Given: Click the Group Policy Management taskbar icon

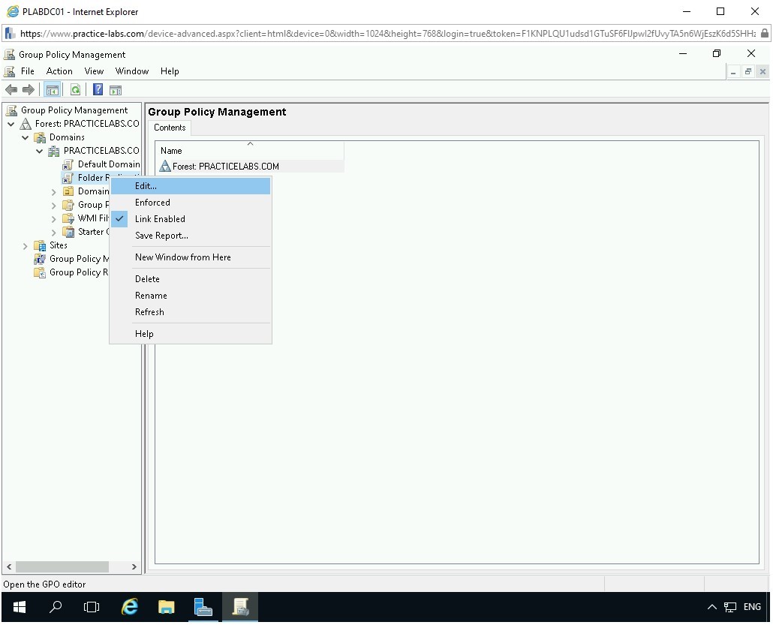Looking at the screenshot, I should tap(240, 607).
